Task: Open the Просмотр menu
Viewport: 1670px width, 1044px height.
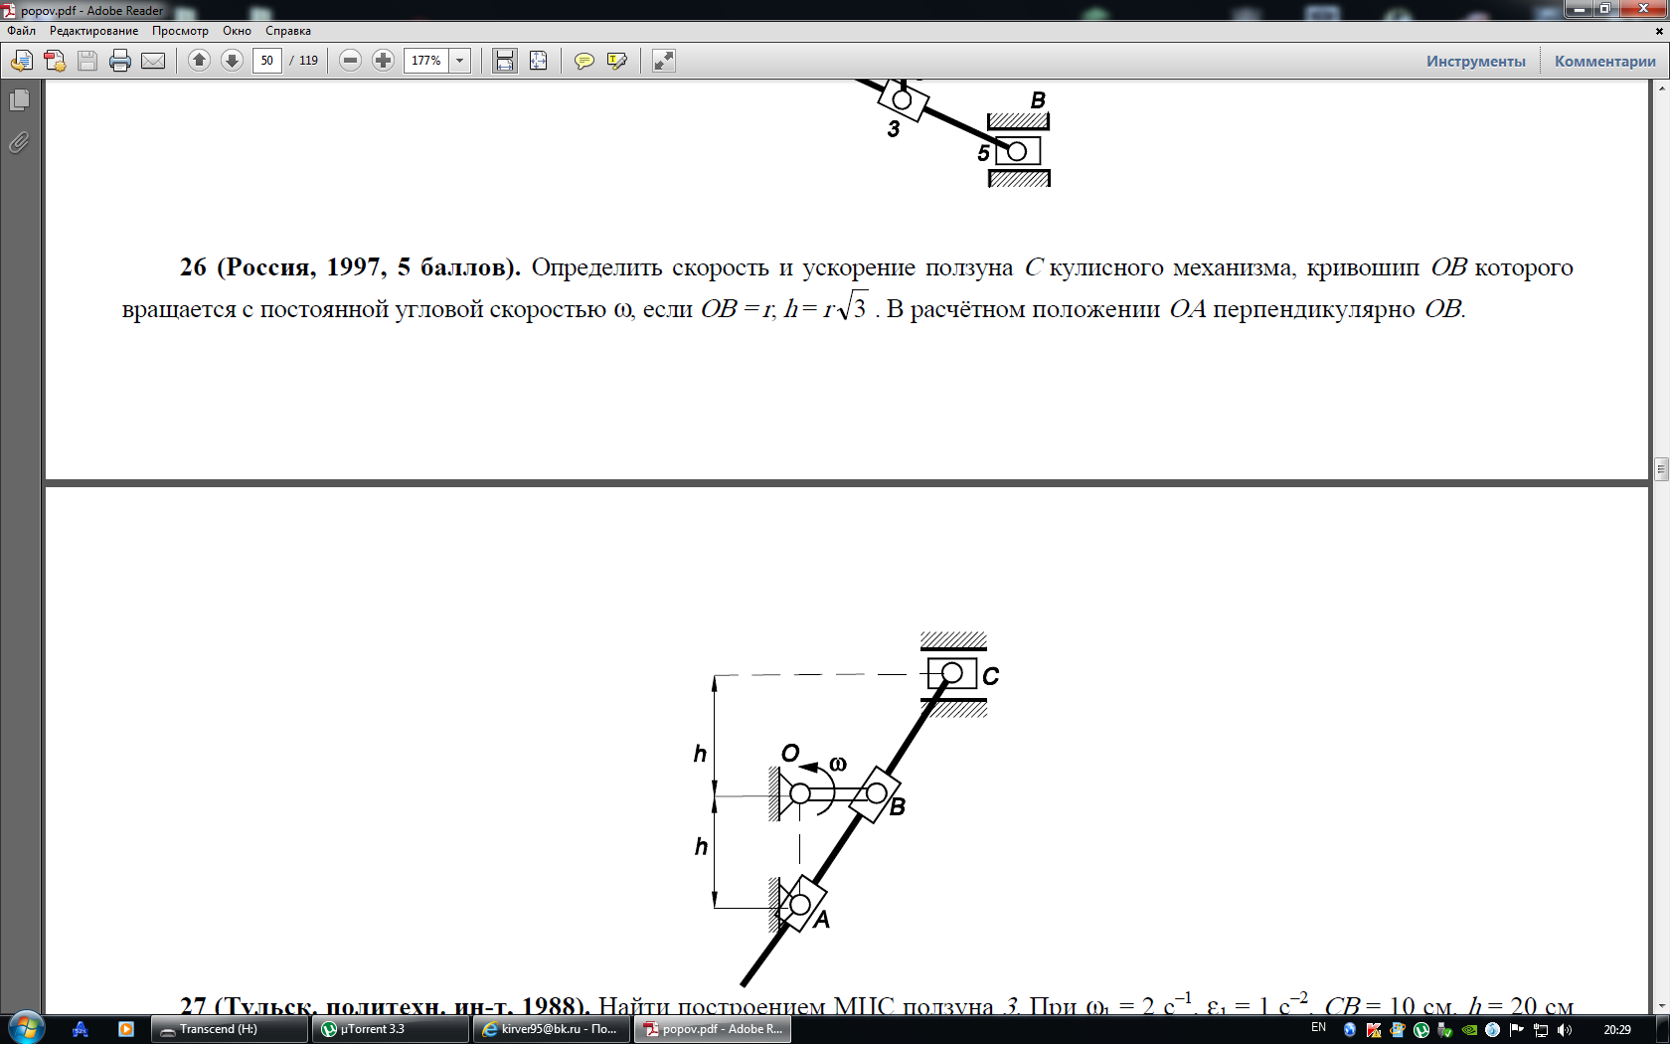Action: pyautogui.click(x=180, y=31)
